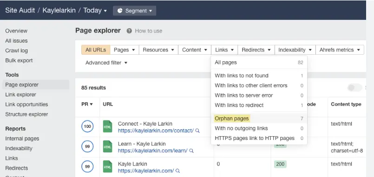This screenshot has height=177, width=374.
Task: Click the Content type column header
Action: tap(346, 104)
